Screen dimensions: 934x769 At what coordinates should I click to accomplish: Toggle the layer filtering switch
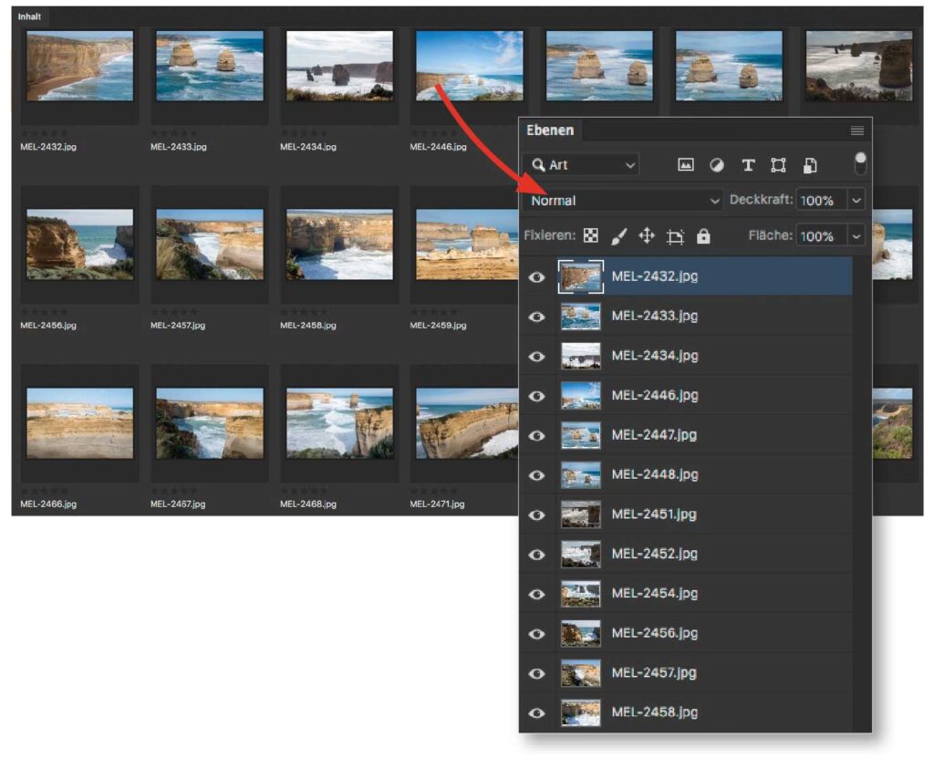click(x=859, y=164)
